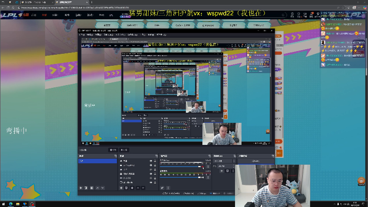368x207 pixels.
Task: Move the selected scene up
Action: pos(98,188)
